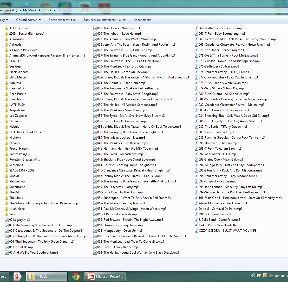This screenshot has width=288, height=282.
Task: Open Google Chrome from the taskbar
Action: [x=76, y=277]
